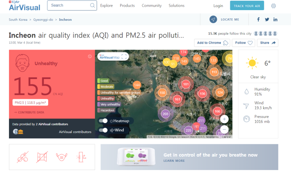Zoom in on the map
The image size is (291, 179).
[x=224, y=119]
